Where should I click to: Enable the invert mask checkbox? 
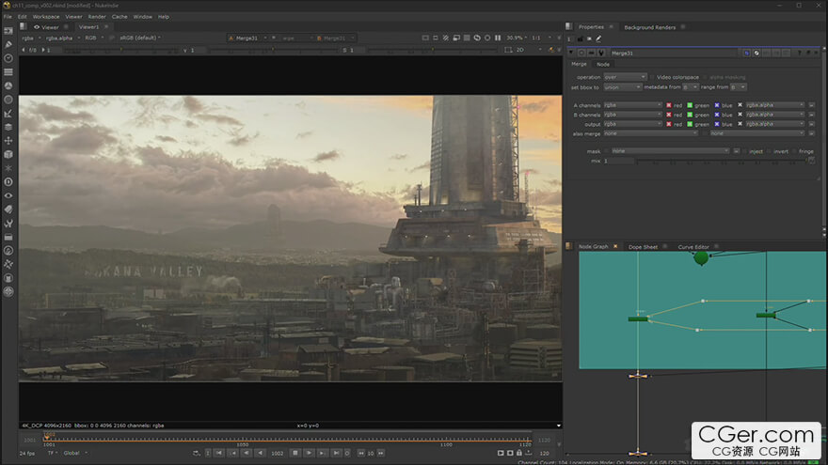coord(772,150)
